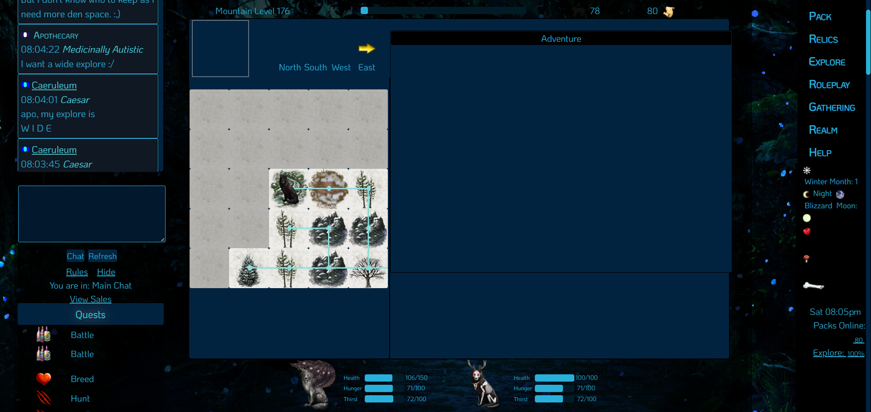Click the East direction link

tap(367, 68)
